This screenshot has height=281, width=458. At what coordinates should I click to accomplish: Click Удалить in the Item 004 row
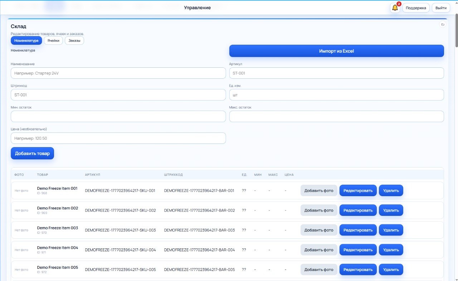point(391,249)
